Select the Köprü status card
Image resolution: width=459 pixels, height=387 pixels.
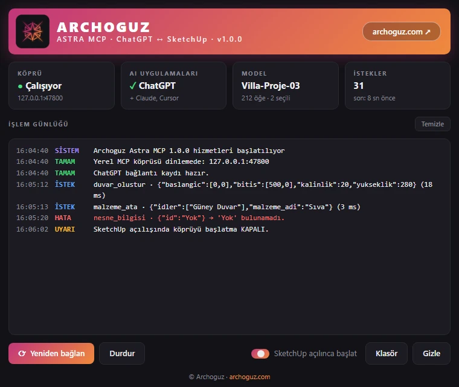click(x=62, y=86)
